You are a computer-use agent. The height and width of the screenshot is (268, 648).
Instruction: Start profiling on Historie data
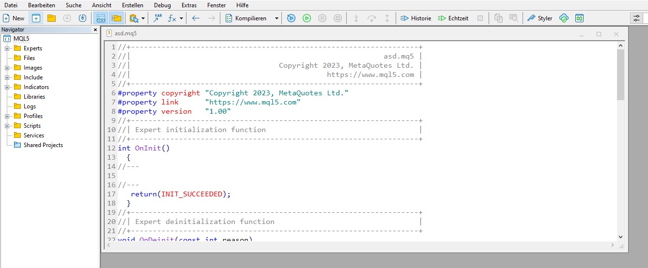[x=416, y=18]
